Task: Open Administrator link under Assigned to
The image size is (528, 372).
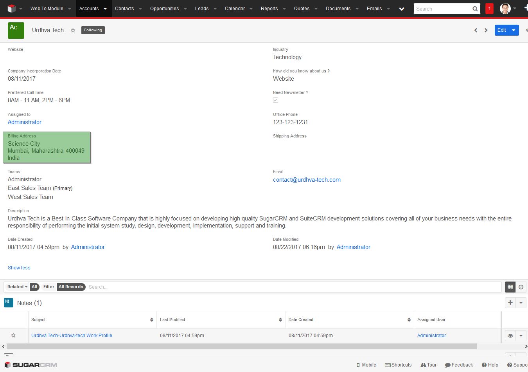Action: tap(25, 122)
